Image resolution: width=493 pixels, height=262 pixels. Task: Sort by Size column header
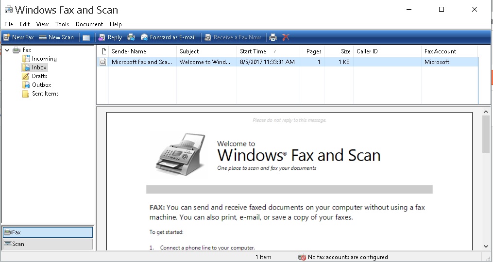339,51
